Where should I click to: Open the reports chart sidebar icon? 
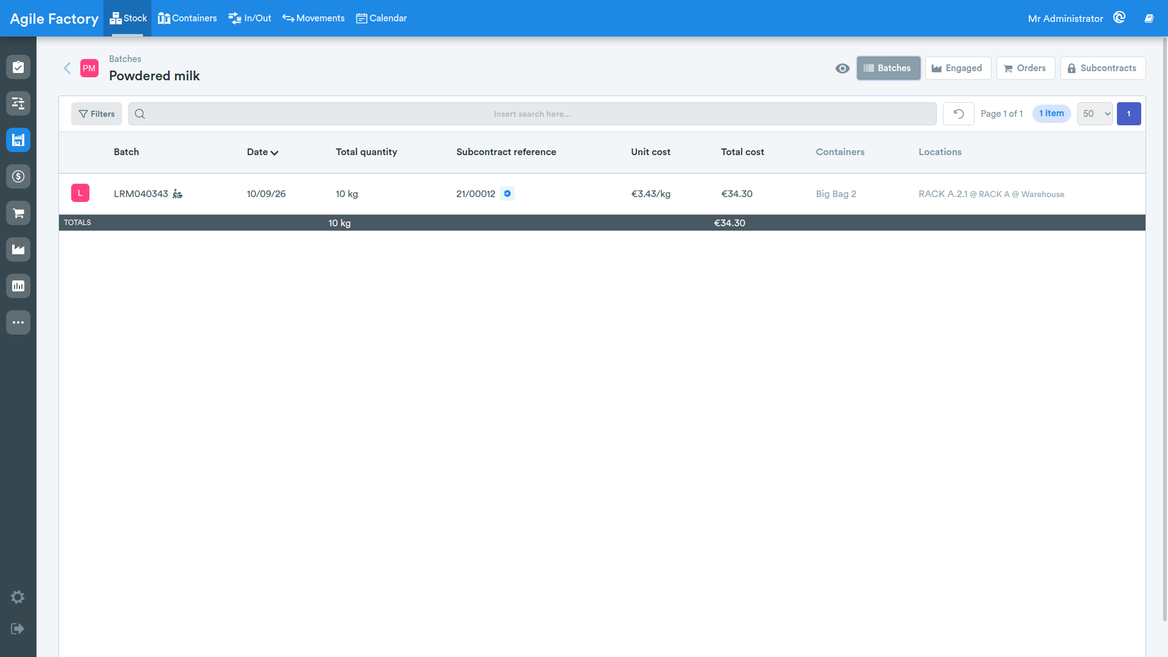click(18, 286)
